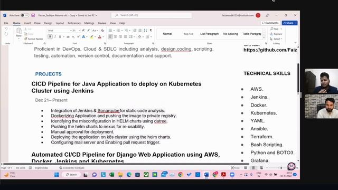The image size is (338, 190).
Task: Click the Align Left icon
Action: (110, 36)
